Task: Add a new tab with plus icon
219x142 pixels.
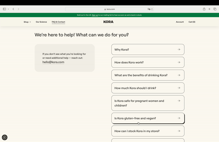Action: [x=209, y=9]
